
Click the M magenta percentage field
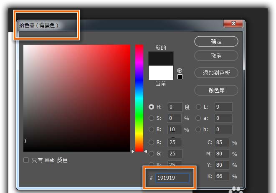pos(222,154)
